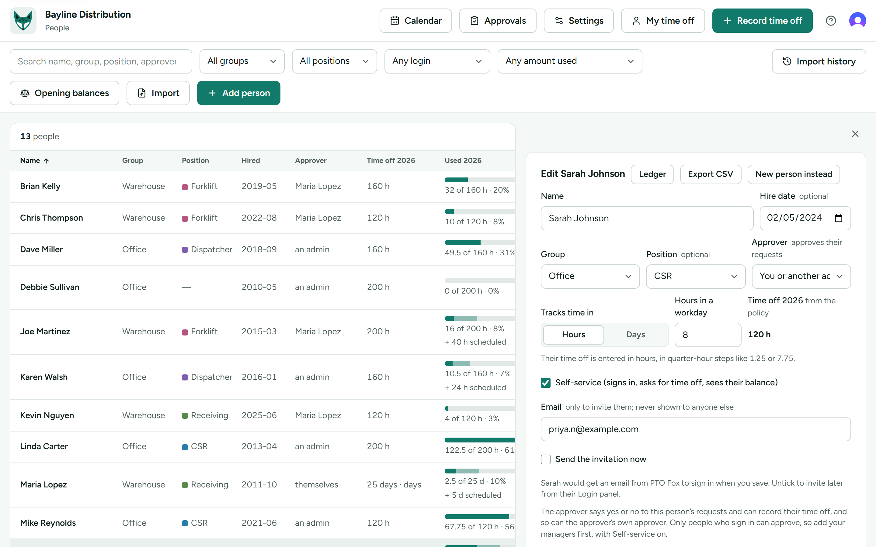Screen dimensions: 876x547
Task: Click Brian Kelly's Forklift position color dot
Action: click(x=185, y=187)
